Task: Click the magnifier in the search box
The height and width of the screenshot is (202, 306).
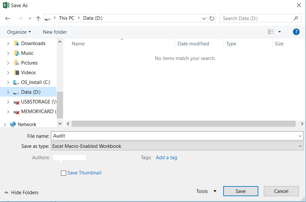Action: [296, 18]
